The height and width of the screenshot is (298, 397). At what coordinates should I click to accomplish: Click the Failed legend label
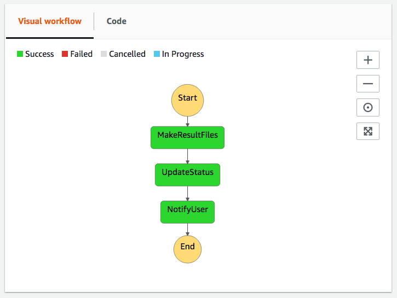click(x=81, y=54)
